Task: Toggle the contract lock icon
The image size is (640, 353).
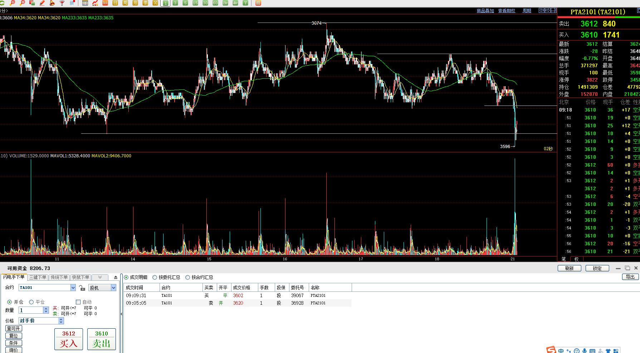Action: [82, 288]
